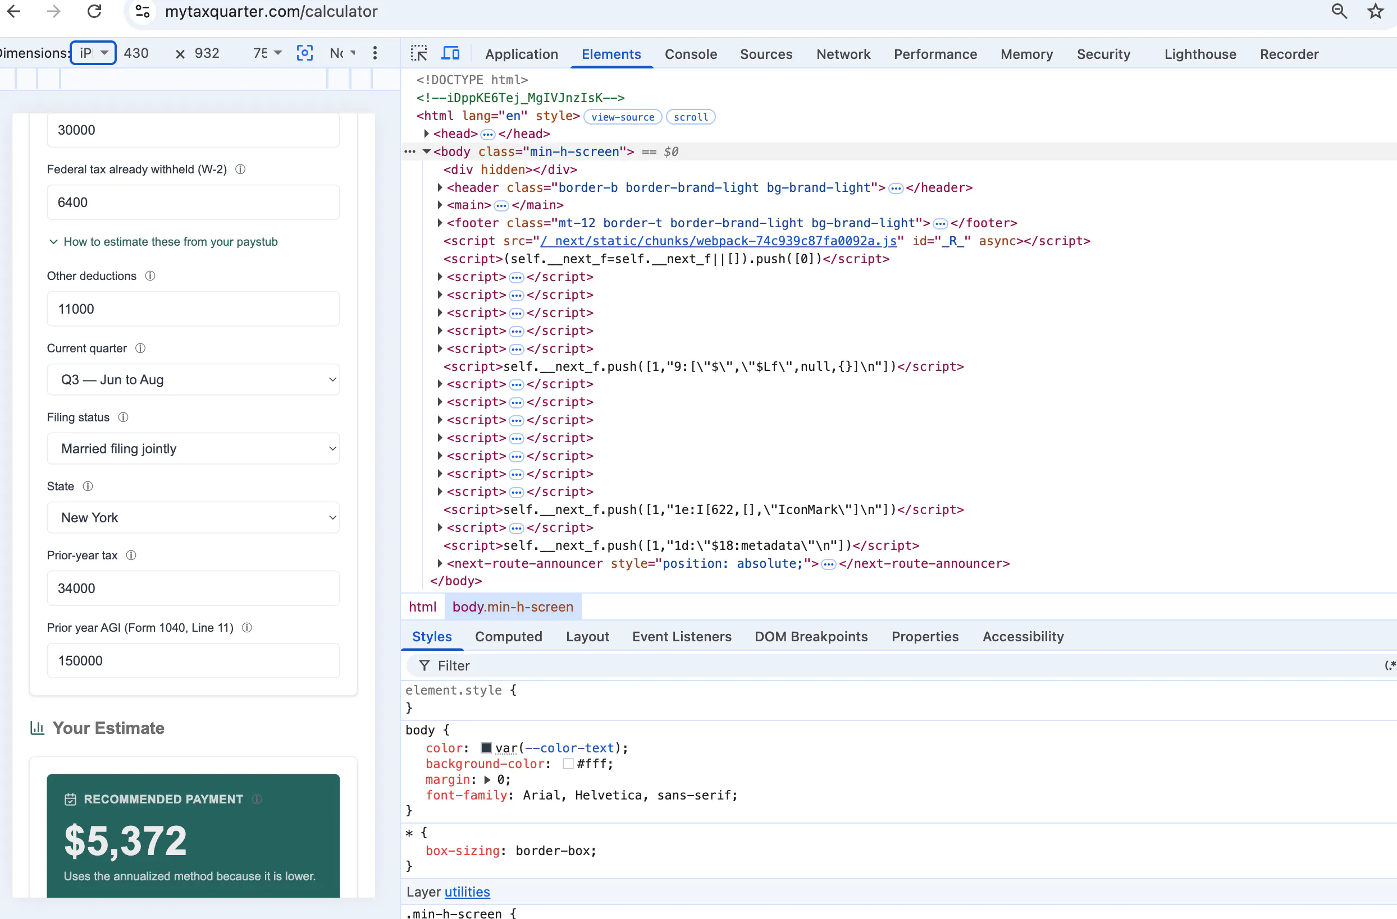Open the Event Listeners pane tab
The image size is (1397, 919).
tap(682, 636)
